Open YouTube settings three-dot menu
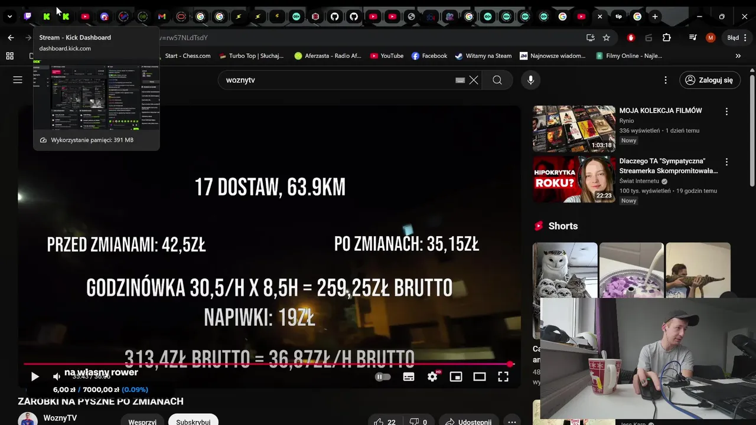Viewport: 756px width, 425px height. click(x=666, y=80)
